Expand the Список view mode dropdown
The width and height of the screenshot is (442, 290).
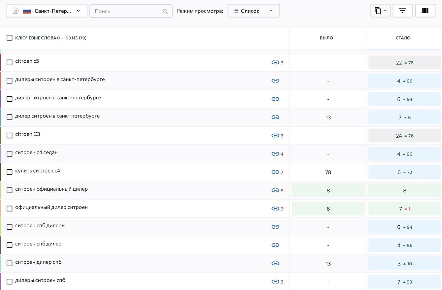click(x=253, y=11)
